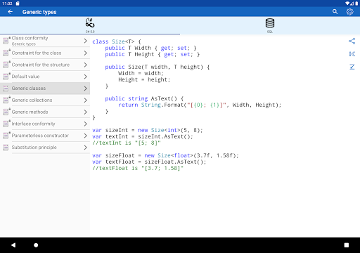Select the highlighted Generic classes item
This screenshot has width=360, height=253.
[45, 89]
